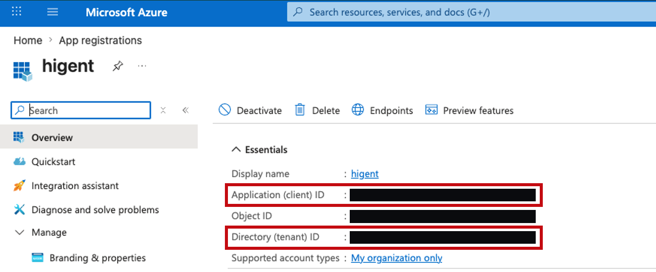Viewport: 656px width, 272px height.
Task: Click the higent app registration icon
Action: (22, 71)
